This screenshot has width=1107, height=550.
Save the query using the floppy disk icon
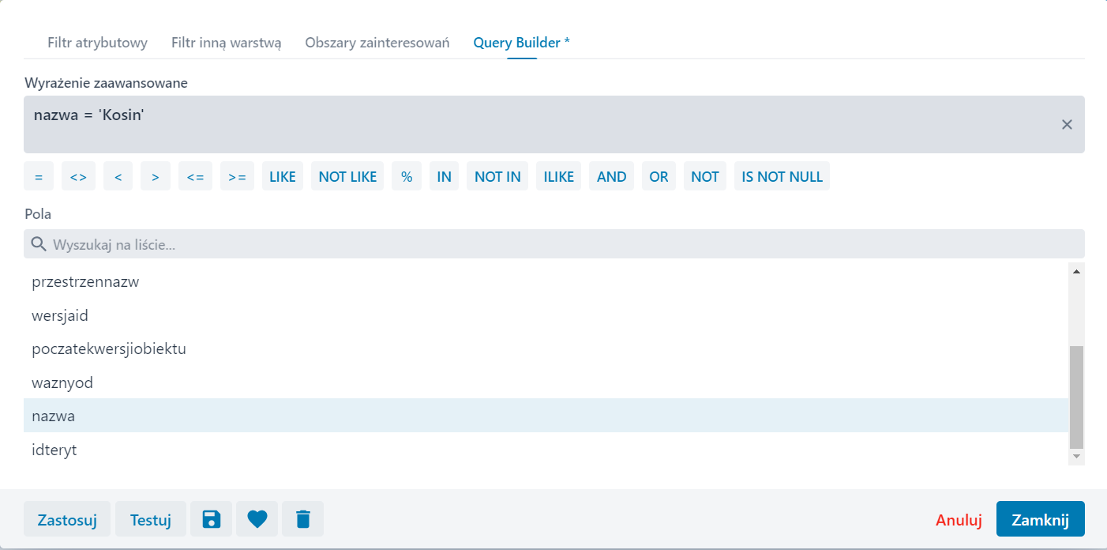pyautogui.click(x=211, y=518)
